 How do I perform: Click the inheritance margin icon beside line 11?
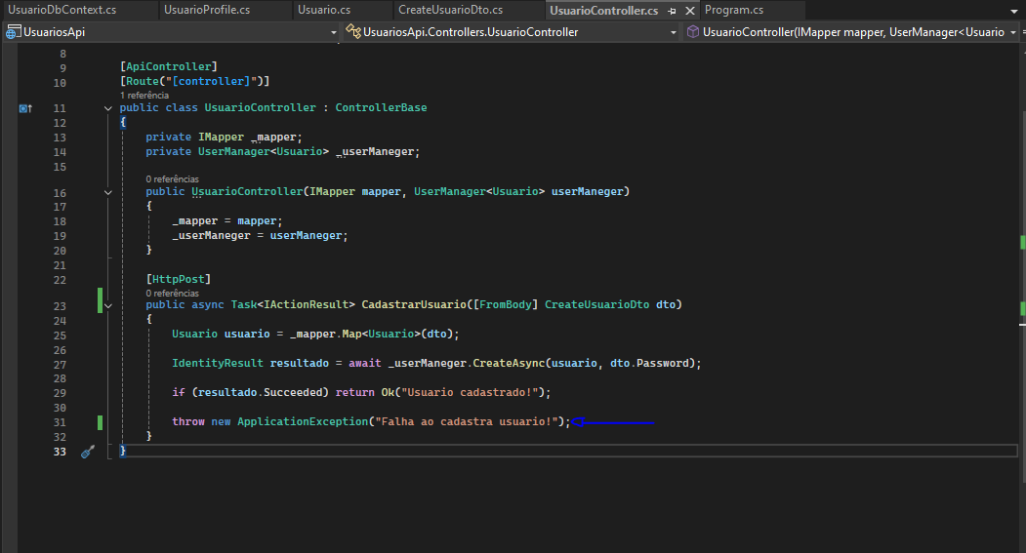pyautogui.click(x=26, y=108)
